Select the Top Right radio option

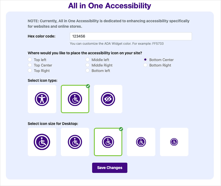[x=30, y=71]
